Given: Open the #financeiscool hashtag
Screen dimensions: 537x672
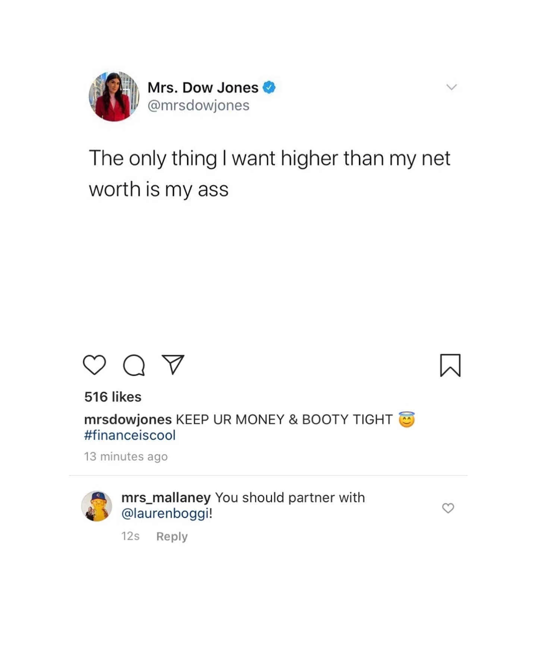Looking at the screenshot, I should coord(130,435).
